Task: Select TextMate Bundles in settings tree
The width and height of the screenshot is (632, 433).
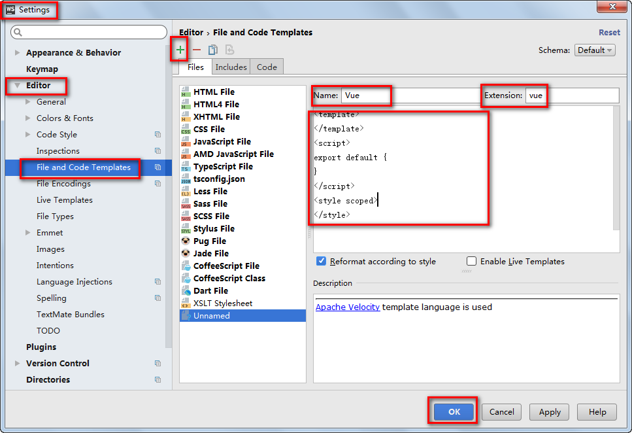Action: tap(71, 315)
